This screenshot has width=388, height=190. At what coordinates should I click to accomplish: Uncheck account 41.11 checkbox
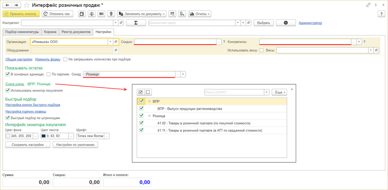[141, 130]
